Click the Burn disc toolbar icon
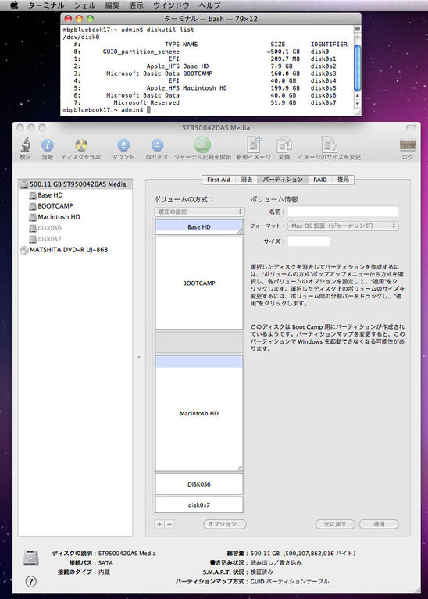Viewport: 428px width, 599px height. point(81,145)
